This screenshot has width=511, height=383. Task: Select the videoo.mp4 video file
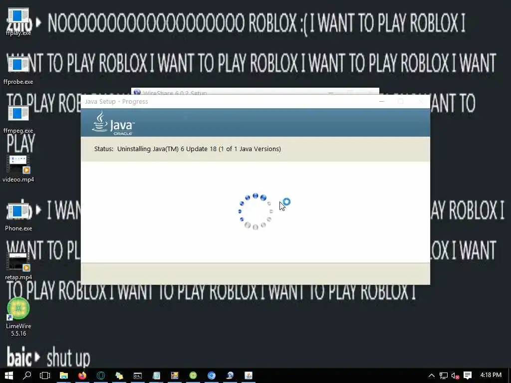point(18,169)
